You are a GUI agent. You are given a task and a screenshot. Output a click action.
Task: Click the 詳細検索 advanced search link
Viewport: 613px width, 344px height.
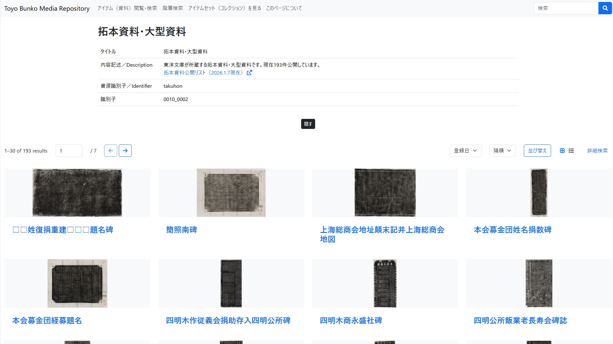[597, 151]
